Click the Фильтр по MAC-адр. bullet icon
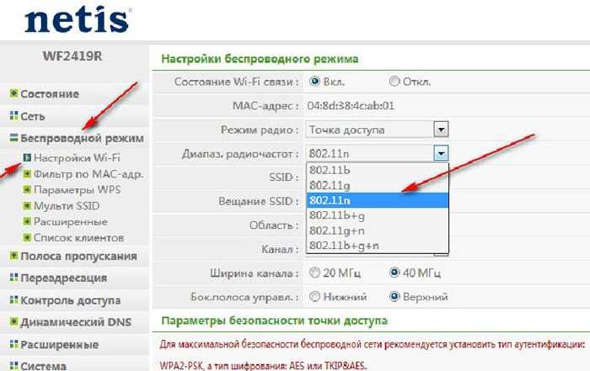Screen dimensions: 590x371 [27, 174]
